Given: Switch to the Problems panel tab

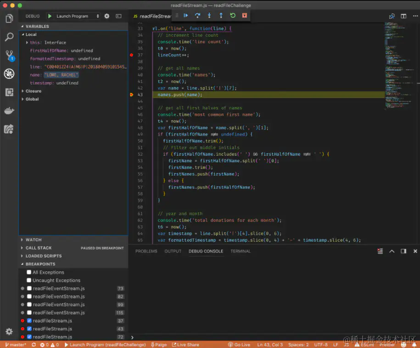Looking at the screenshot, I should [146, 251].
